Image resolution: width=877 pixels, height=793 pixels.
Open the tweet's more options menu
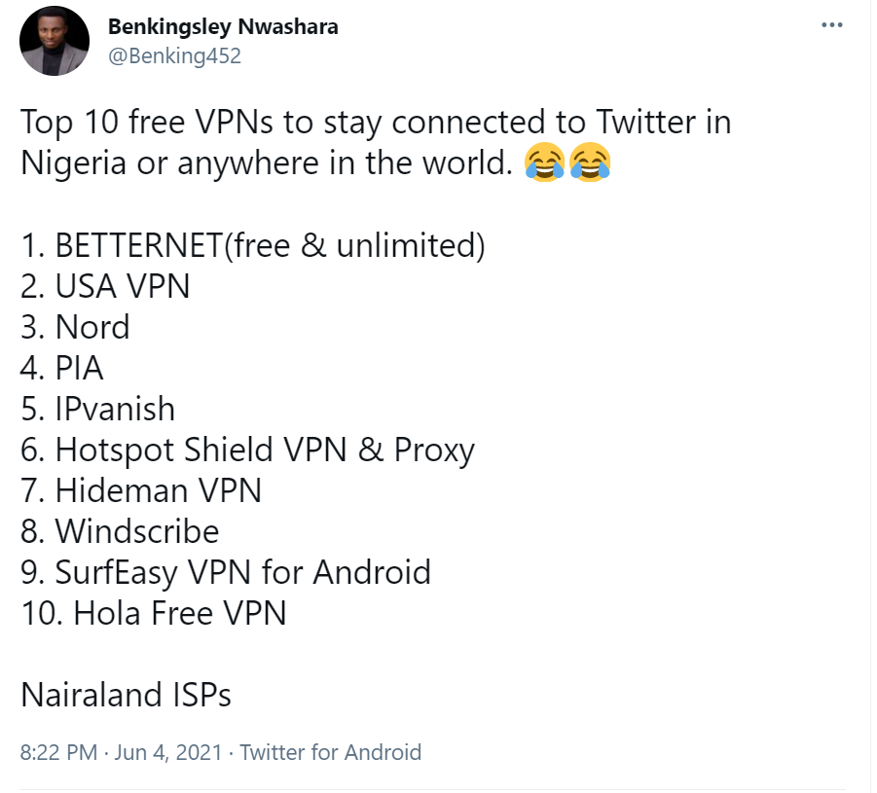pos(831,26)
